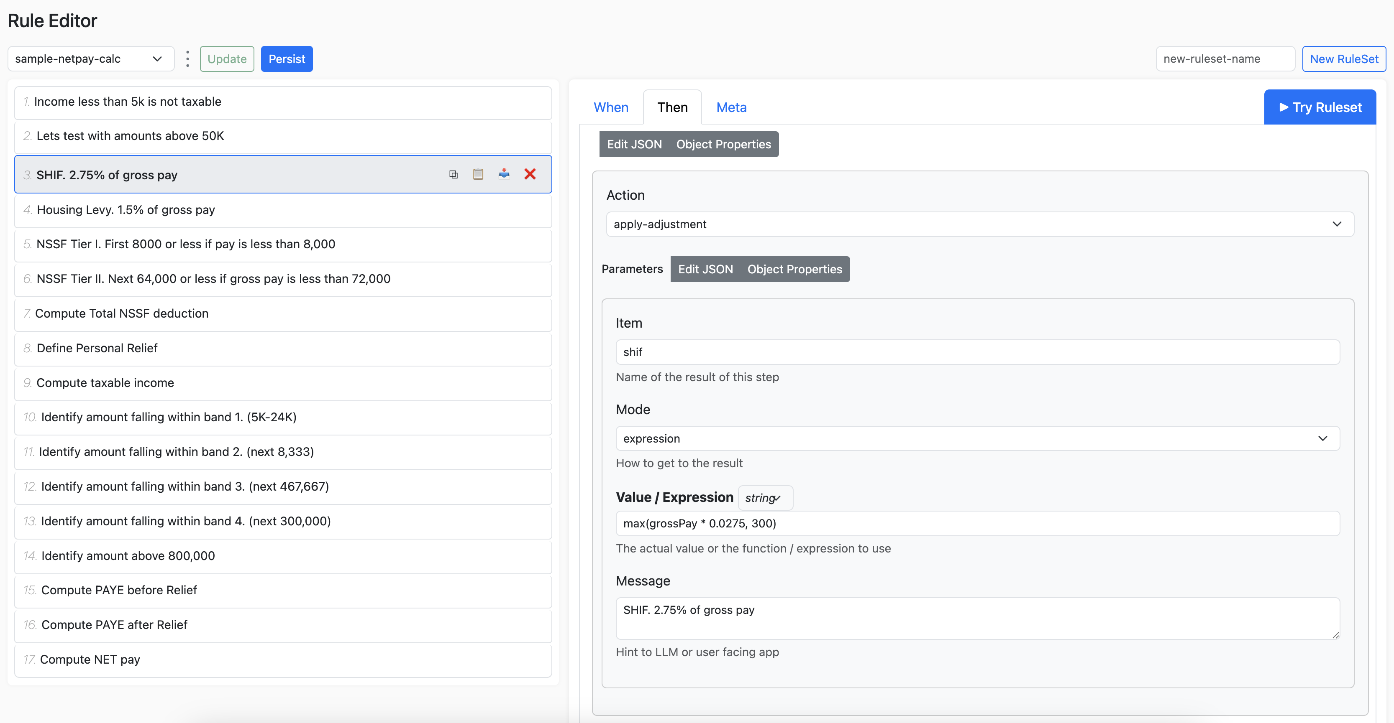Select rule 'Compute NET pay'
The image size is (1394, 723).
(x=283, y=660)
